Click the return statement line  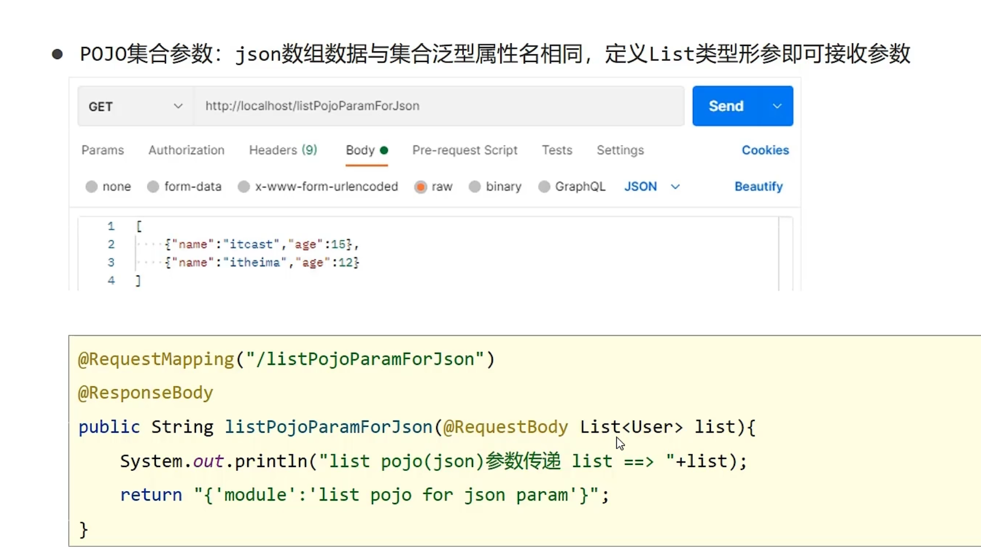(x=365, y=495)
